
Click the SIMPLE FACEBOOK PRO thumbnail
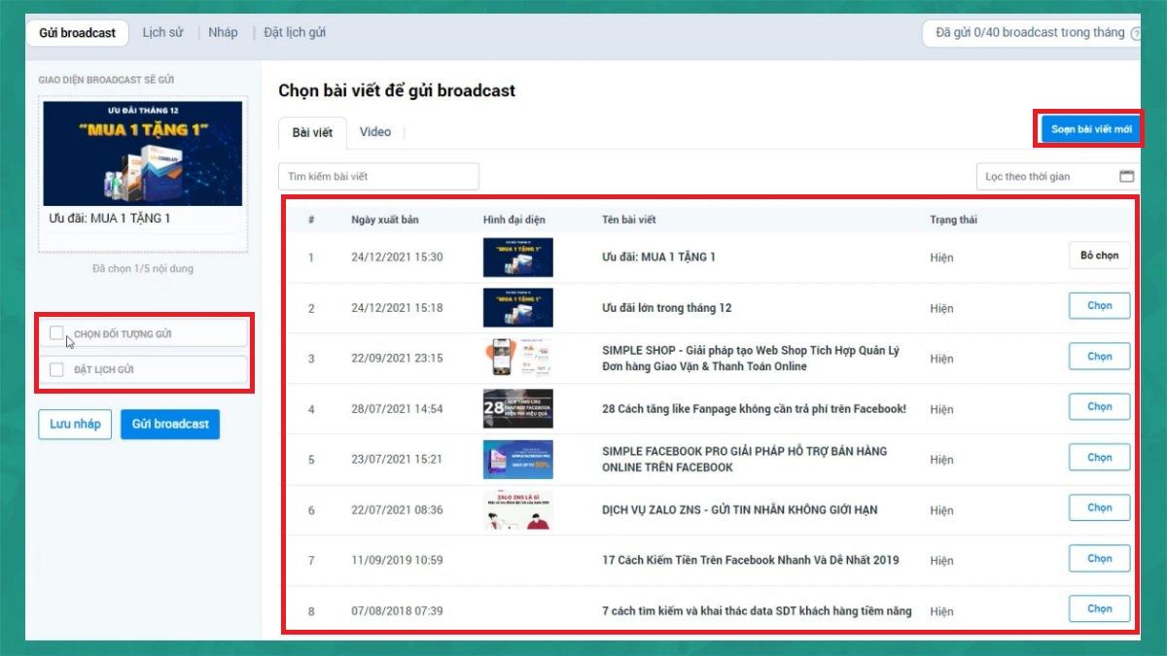[x=517, y=460]
